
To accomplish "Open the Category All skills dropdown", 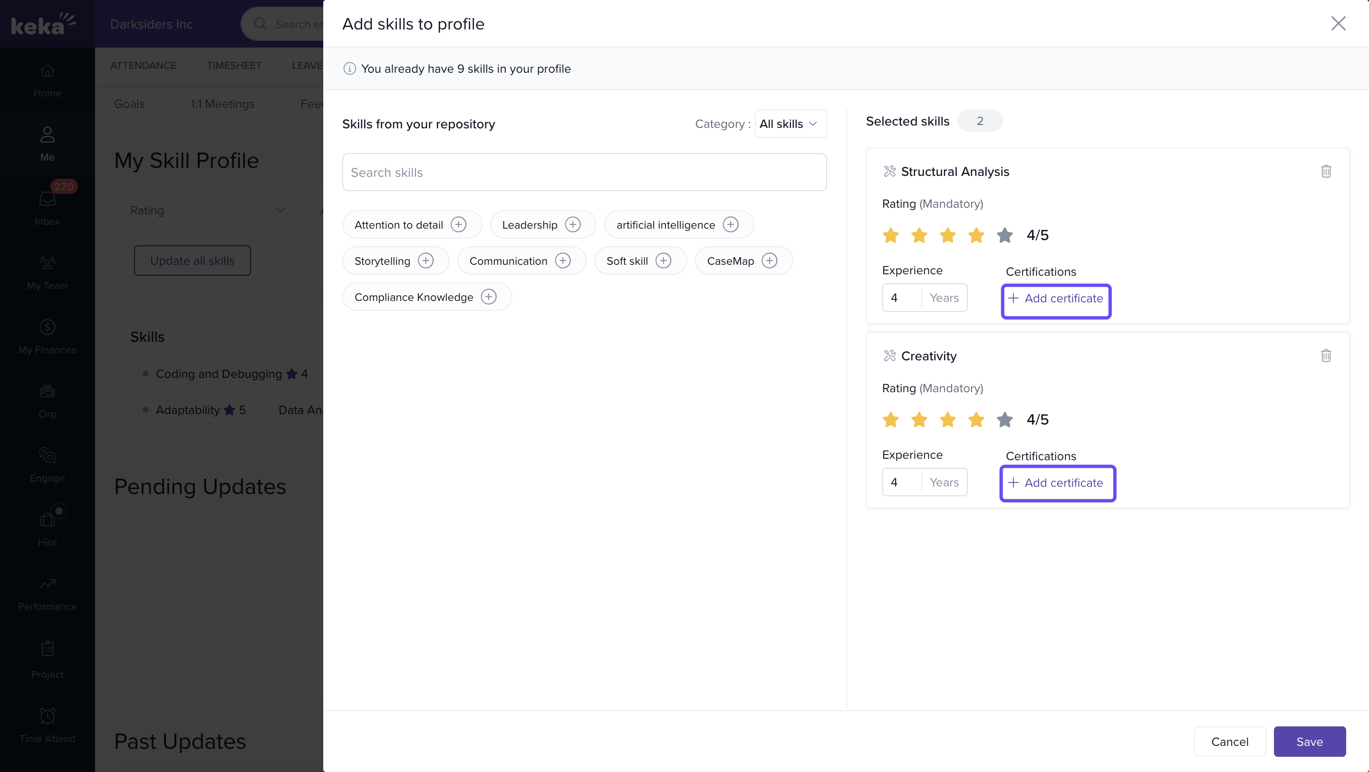I will [x=790, y=124].
